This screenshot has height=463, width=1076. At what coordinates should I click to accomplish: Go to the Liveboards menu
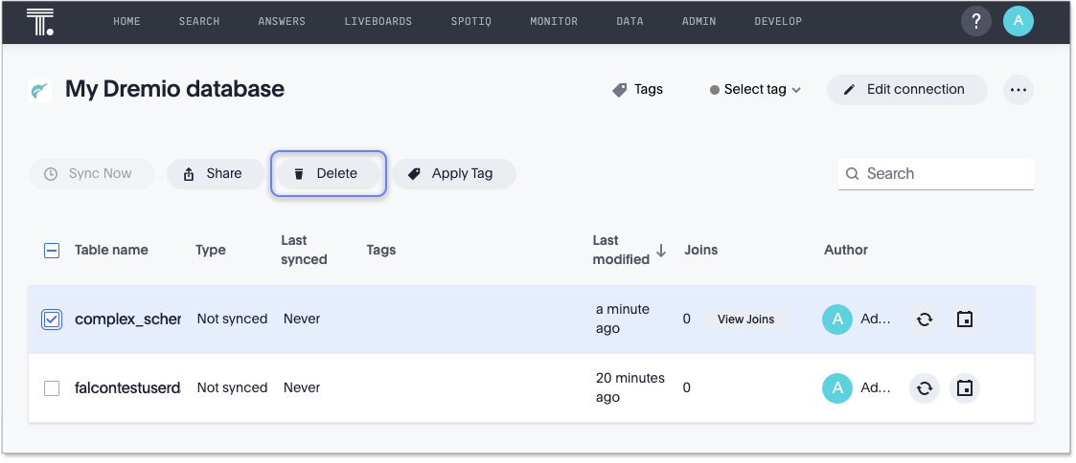point(378,21)
